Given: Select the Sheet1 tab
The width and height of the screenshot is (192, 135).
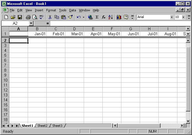Looking at the screenshot, I should tap(27, 126).
